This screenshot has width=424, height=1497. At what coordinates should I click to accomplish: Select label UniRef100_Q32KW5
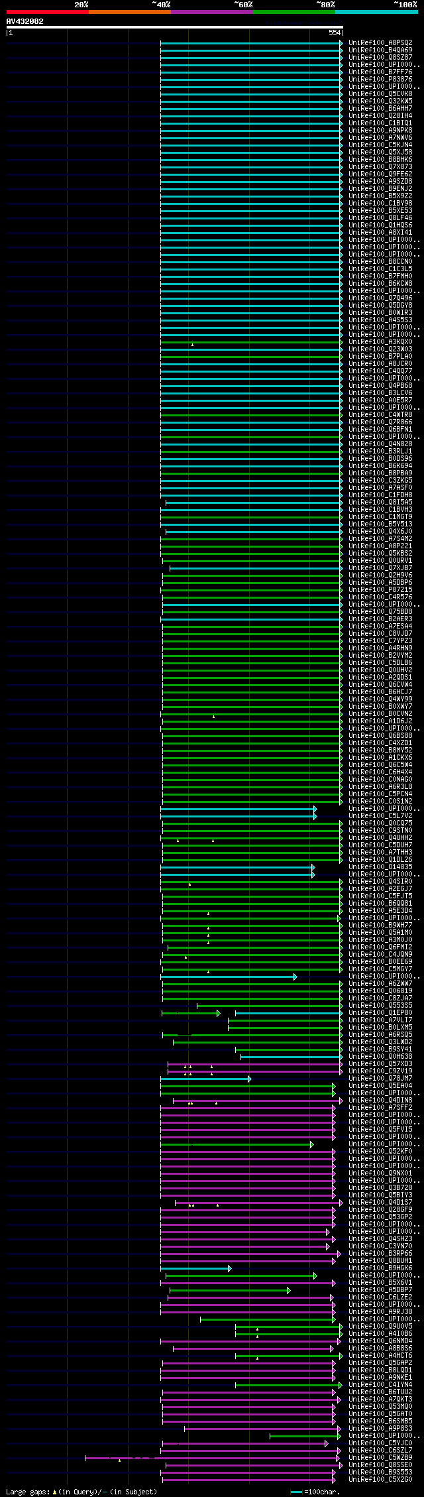pyautogui.click(x=380, y=101)
